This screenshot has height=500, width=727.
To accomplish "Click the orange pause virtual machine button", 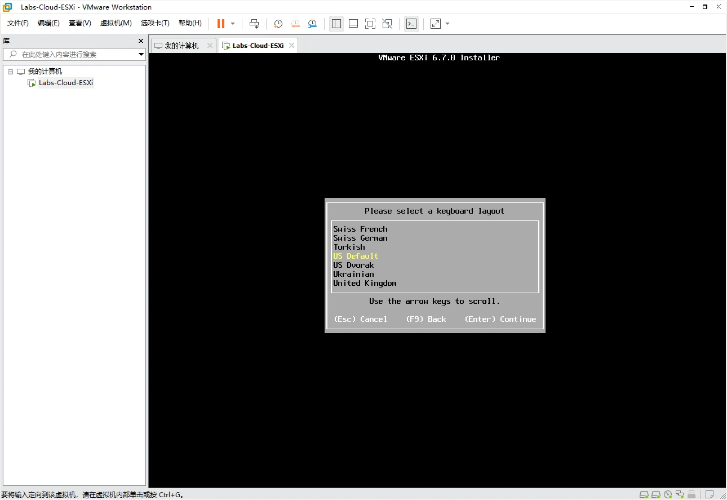I will [x=220, y=24].
